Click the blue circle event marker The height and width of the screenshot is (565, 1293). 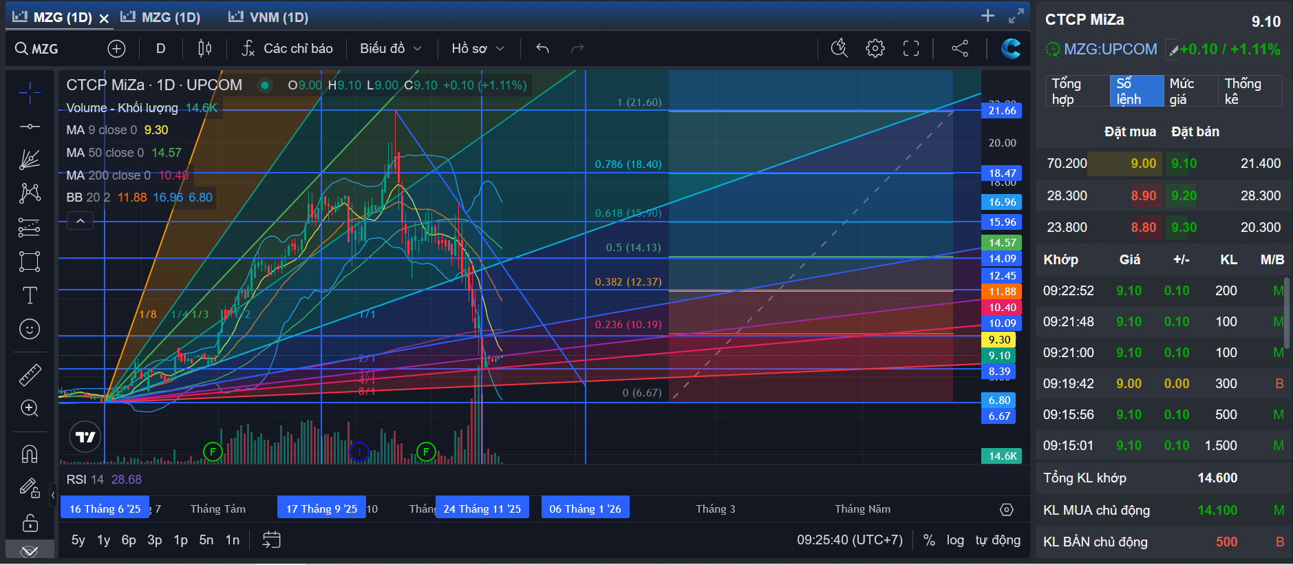click(x=359, y=452)
